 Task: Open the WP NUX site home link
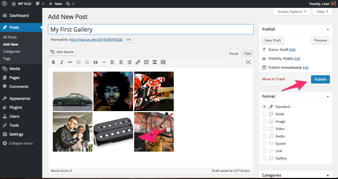click(x=22, y=4)
